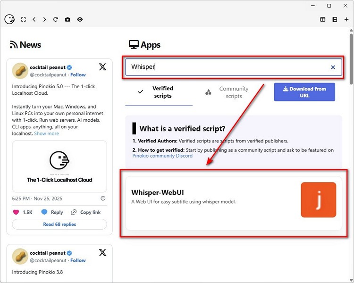Like the Pinokio 5.0 tweet heart
Viewport: 354px width, 283px height.
click(16, 212)
